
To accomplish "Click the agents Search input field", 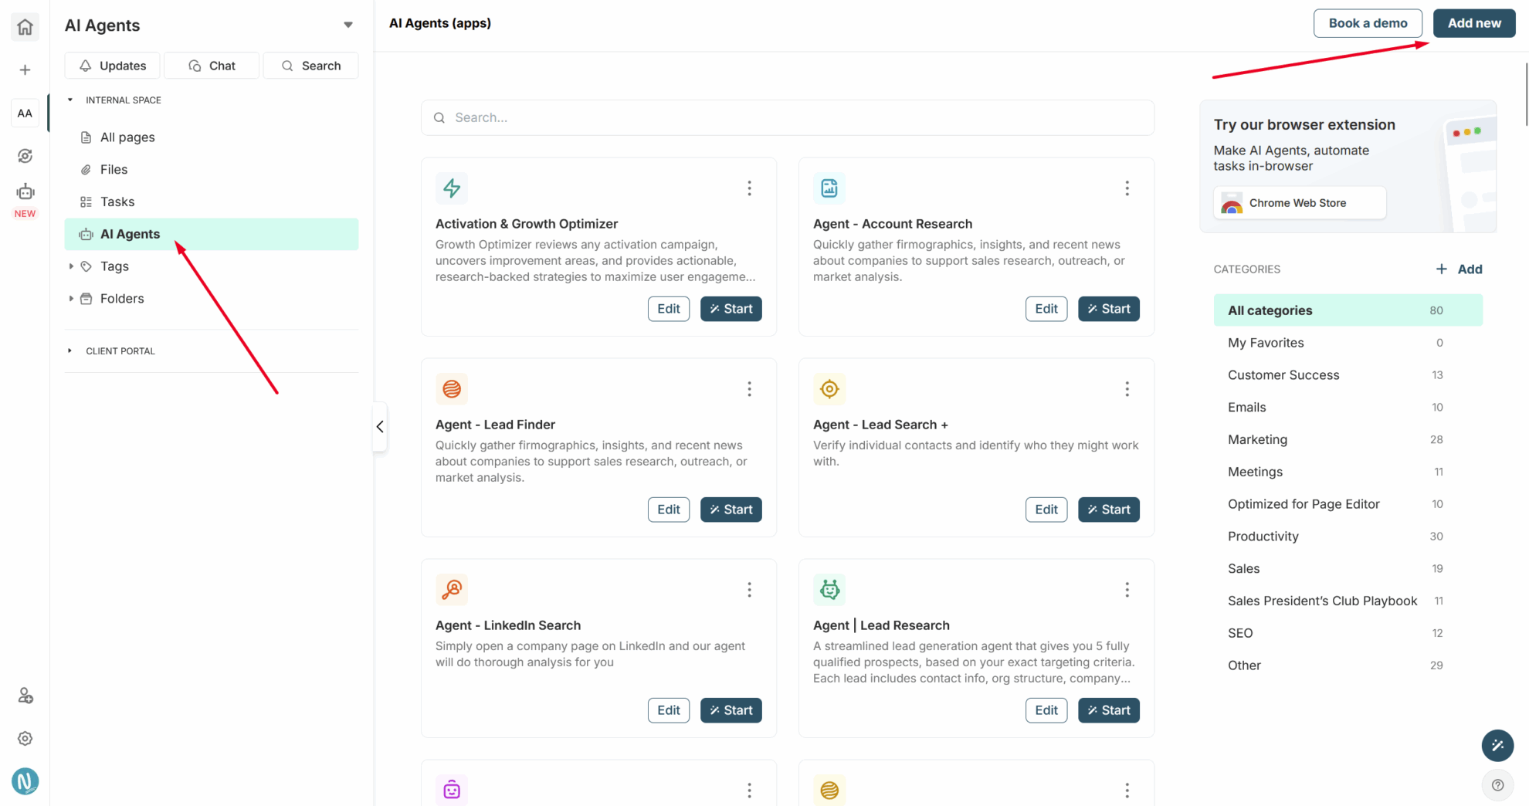I will click(x=788, y=117).
